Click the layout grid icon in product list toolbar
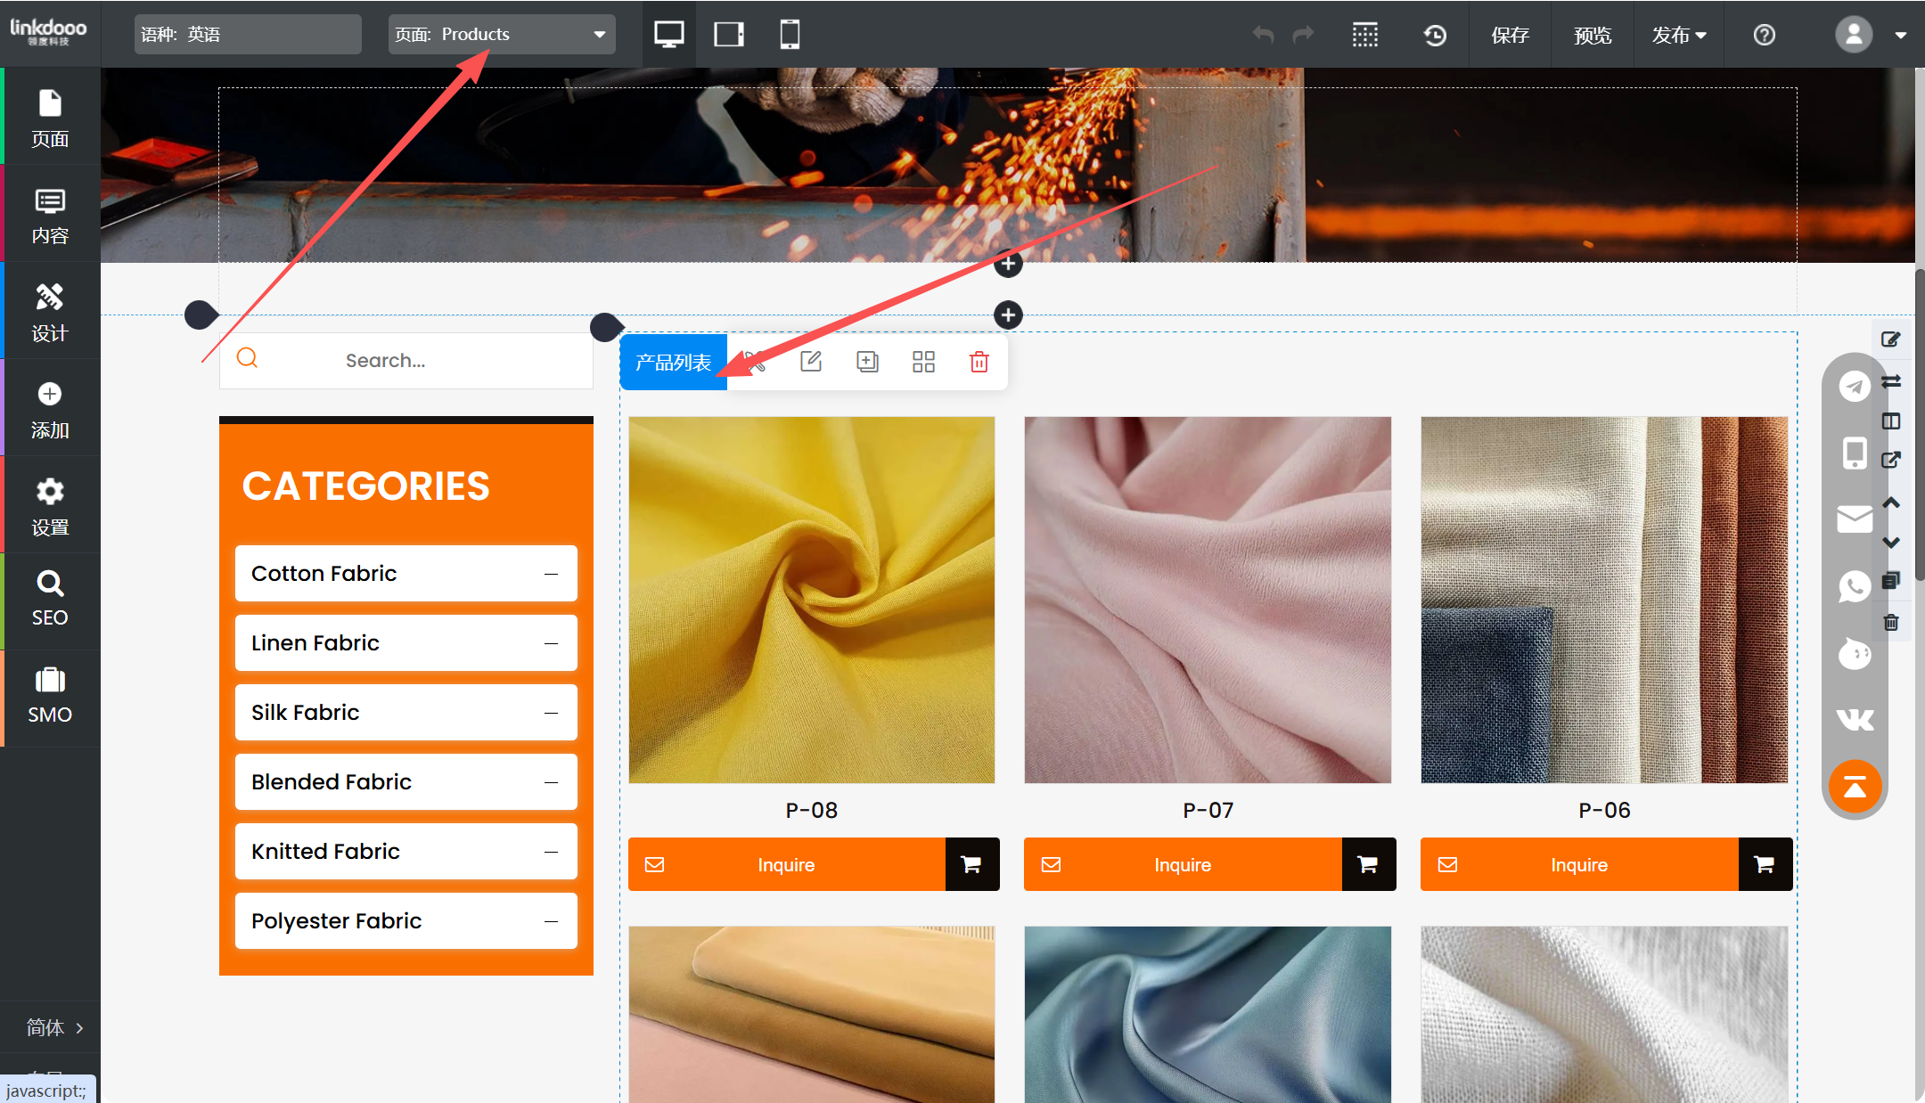The width and height of the screenshot is (1925, 1103). [923, 362]
